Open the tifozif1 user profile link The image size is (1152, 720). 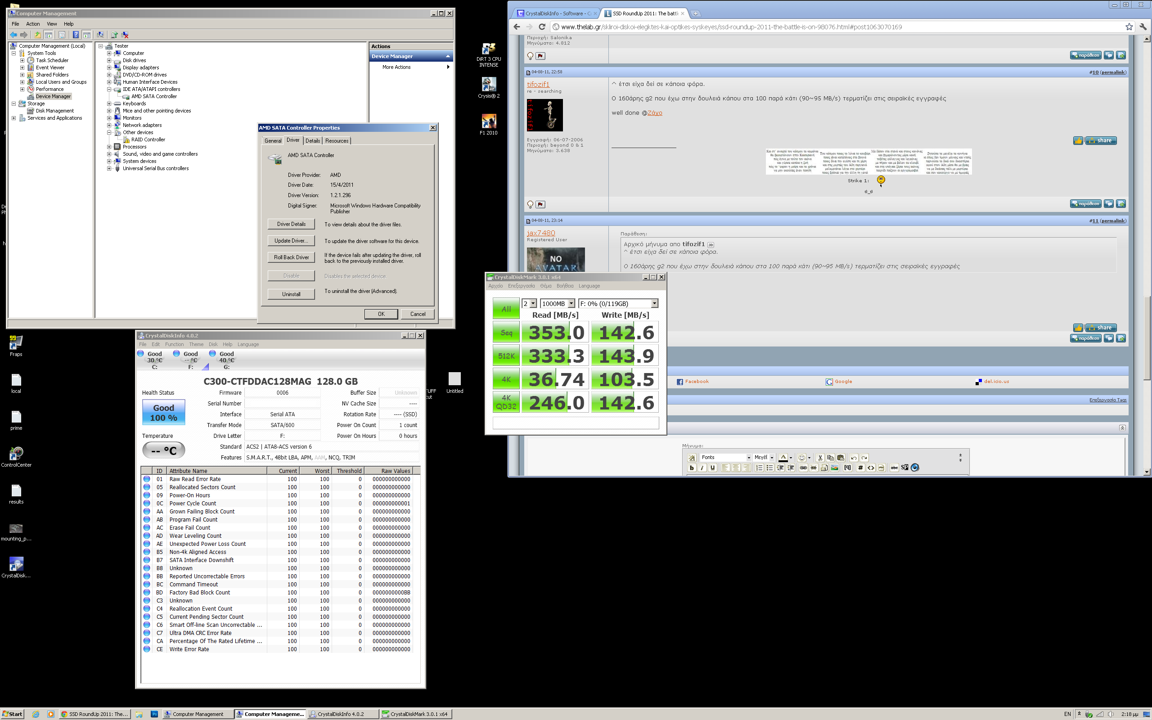click(538, 84)
